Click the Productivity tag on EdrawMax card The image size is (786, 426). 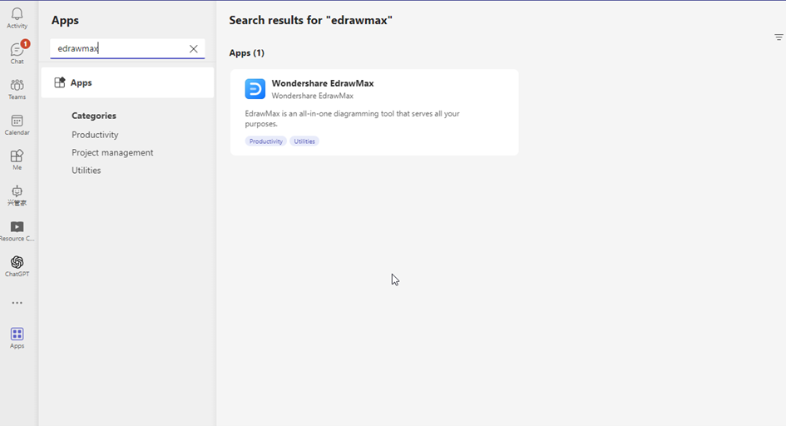(x=265, y=141)
